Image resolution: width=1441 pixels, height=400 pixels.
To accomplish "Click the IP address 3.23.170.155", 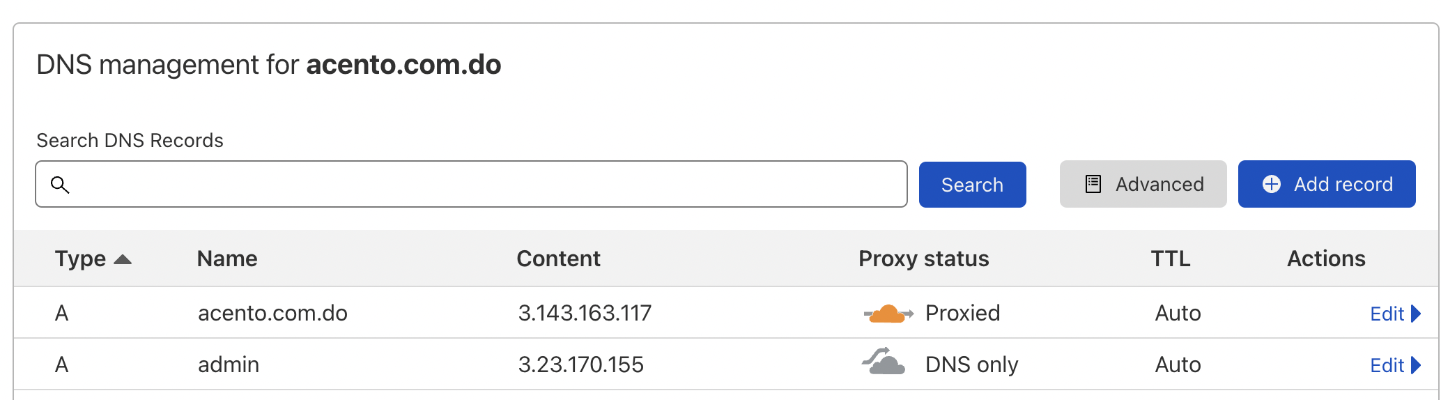I will coord(580,364).
